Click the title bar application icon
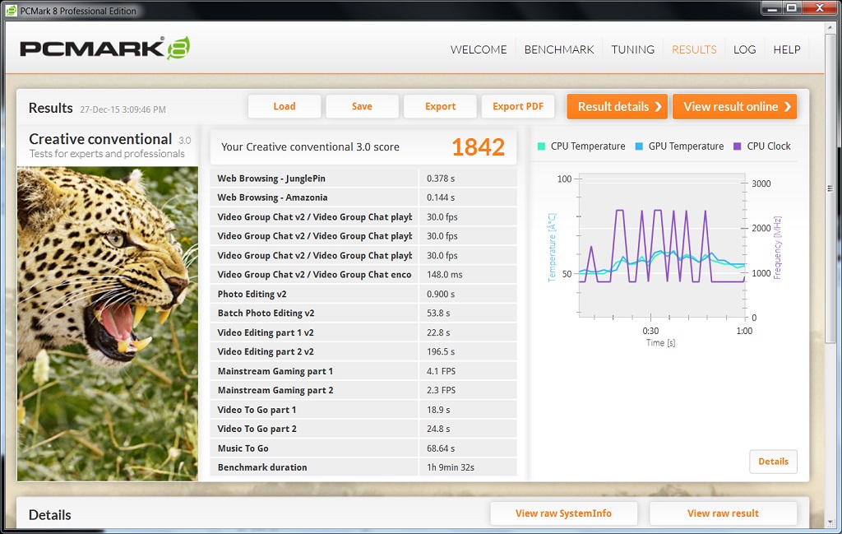 click(11, 11)
